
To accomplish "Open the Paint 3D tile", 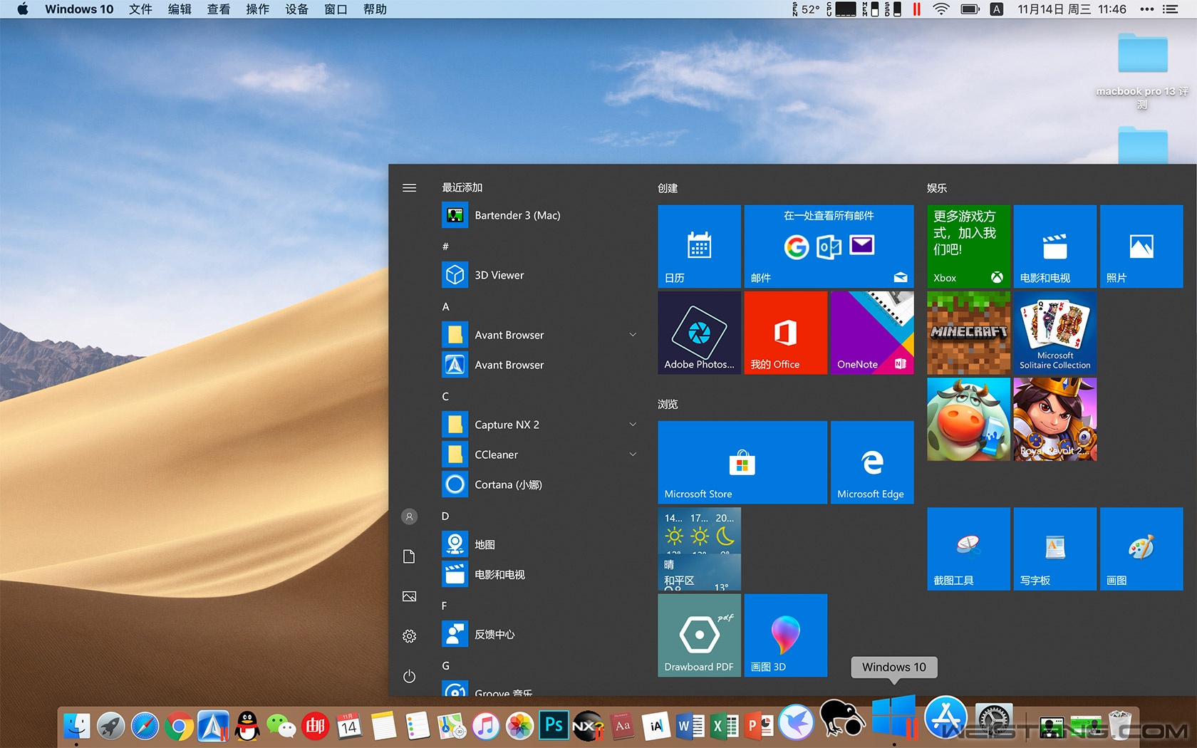I will 785,635.
